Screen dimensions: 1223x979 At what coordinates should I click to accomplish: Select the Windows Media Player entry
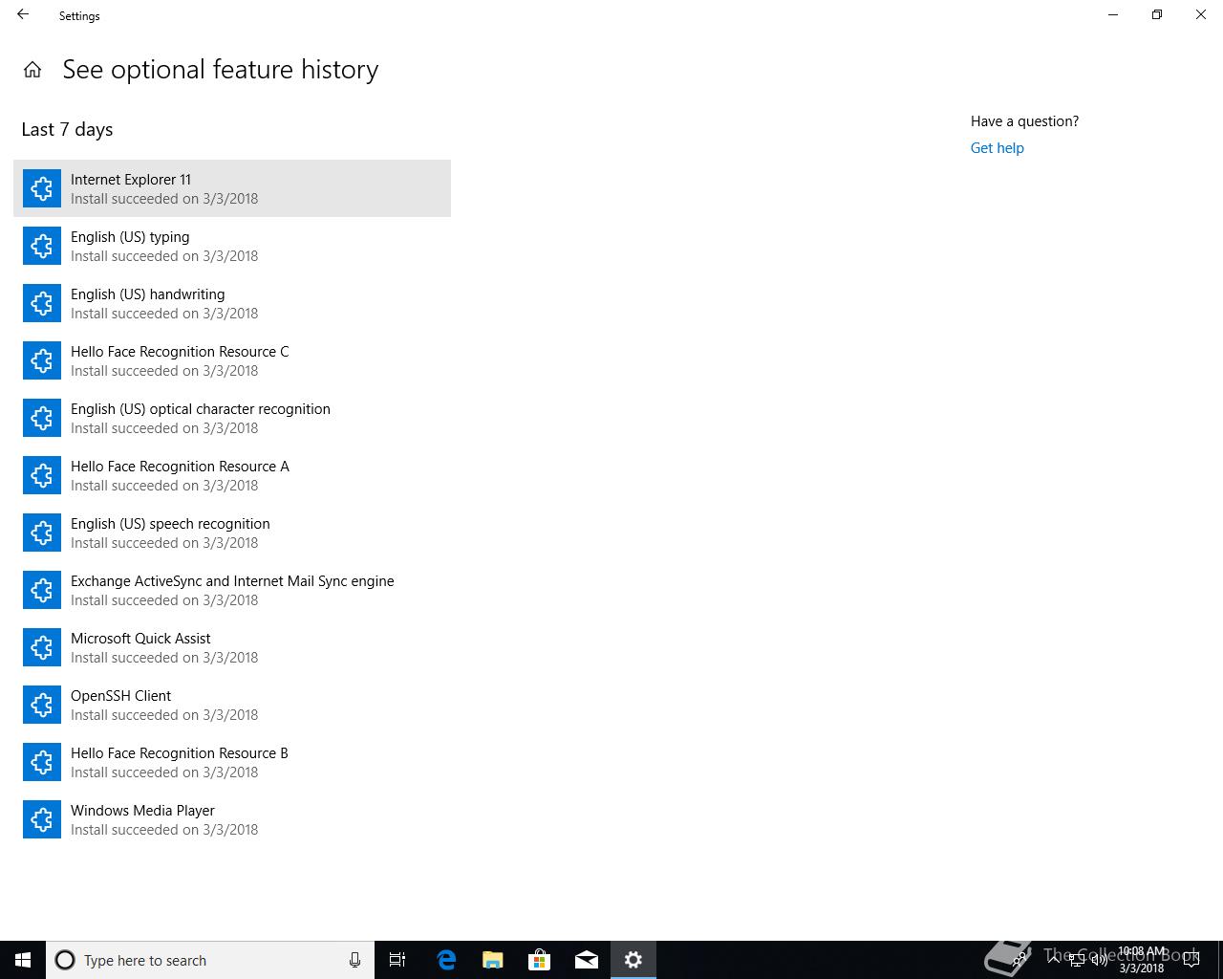click(x=232, y=819)
